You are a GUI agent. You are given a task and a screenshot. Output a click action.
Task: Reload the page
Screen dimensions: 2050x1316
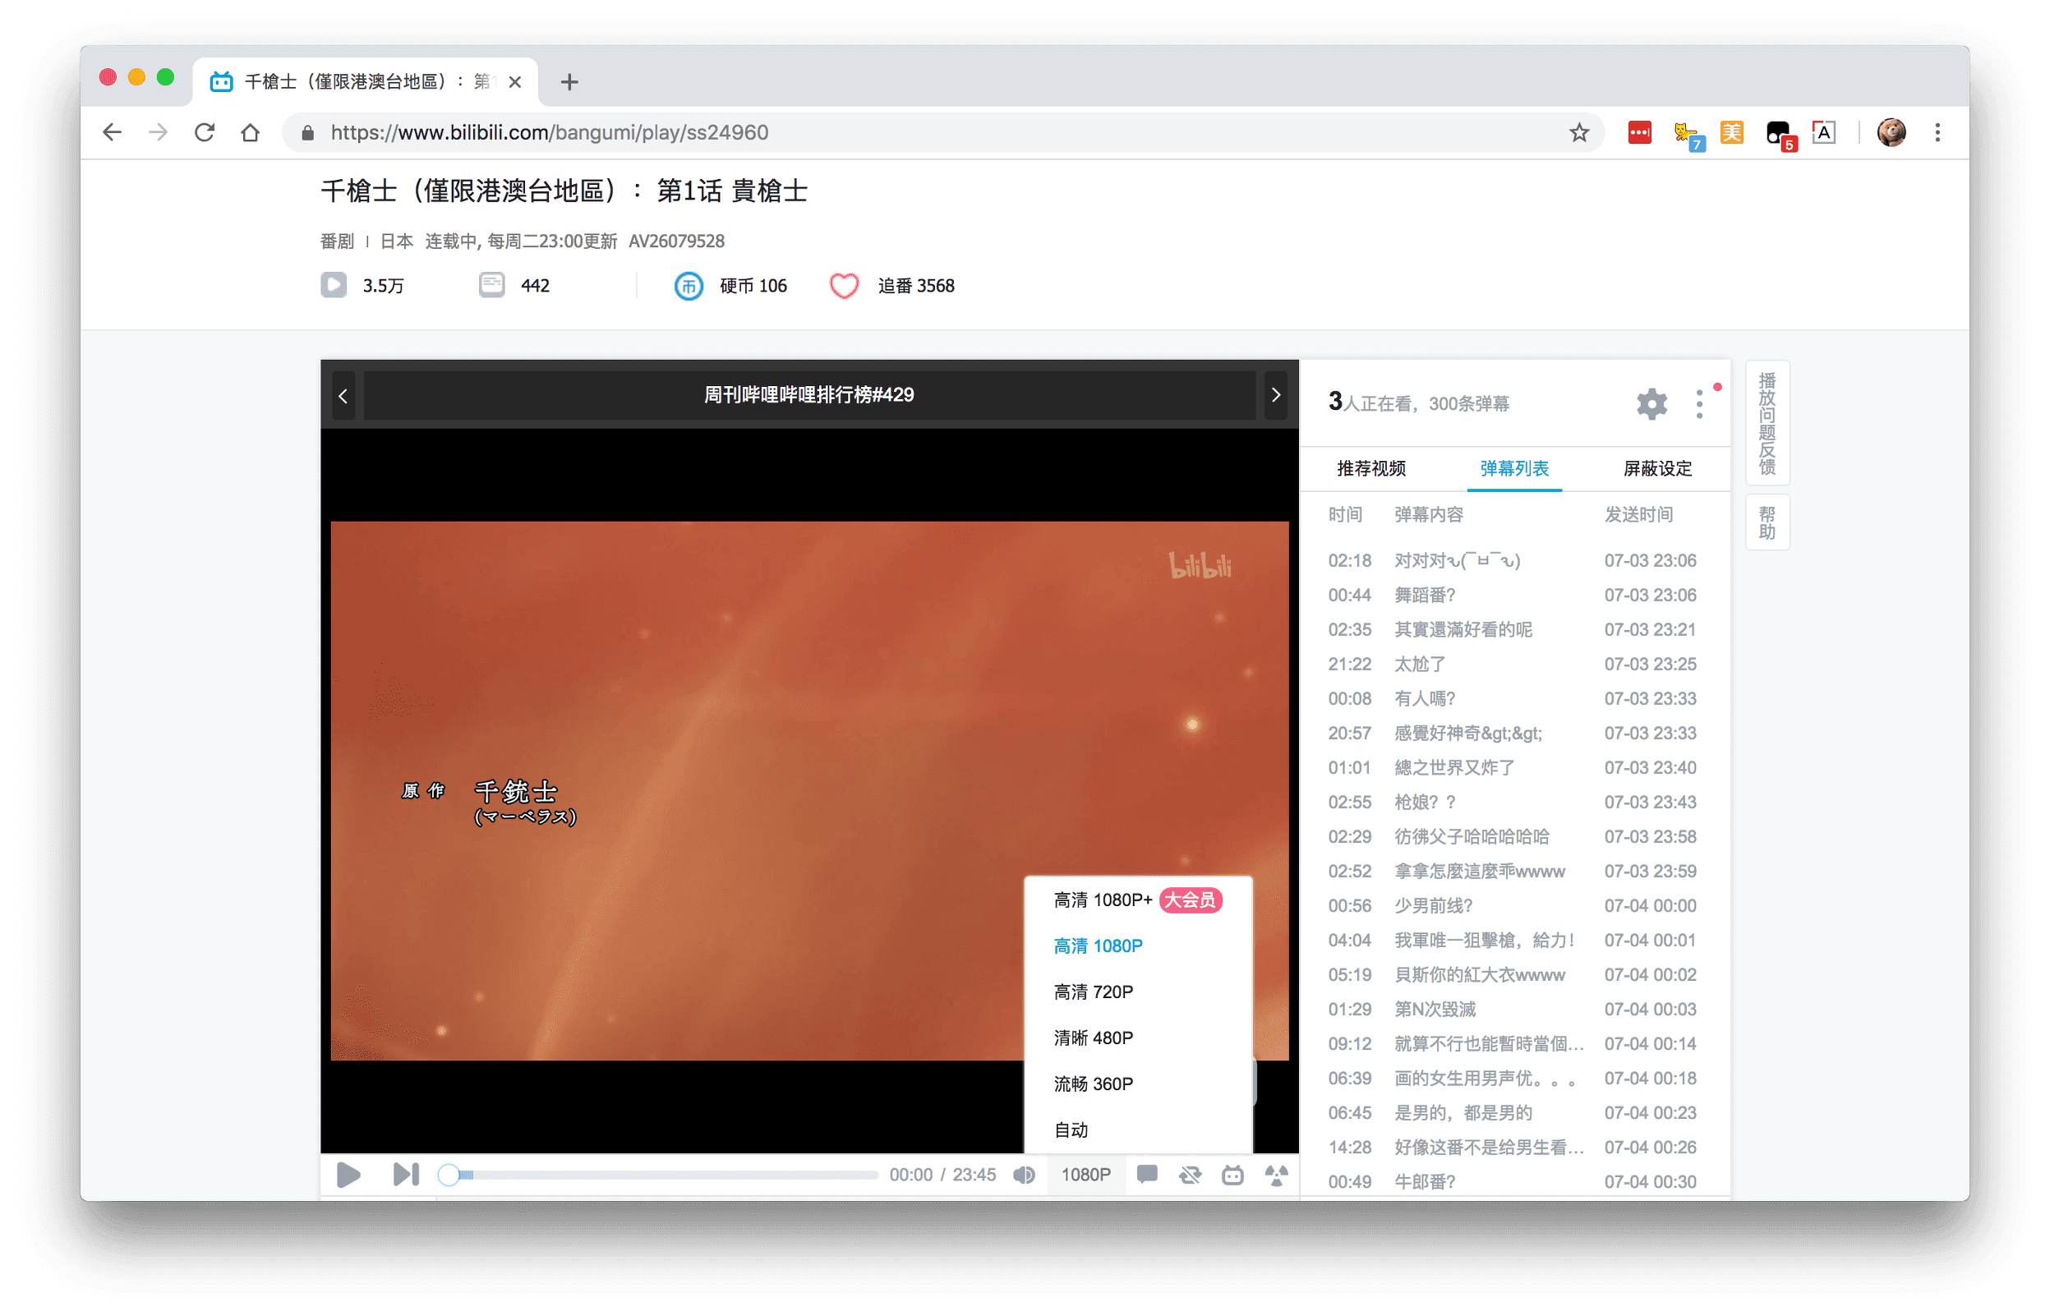205,132
